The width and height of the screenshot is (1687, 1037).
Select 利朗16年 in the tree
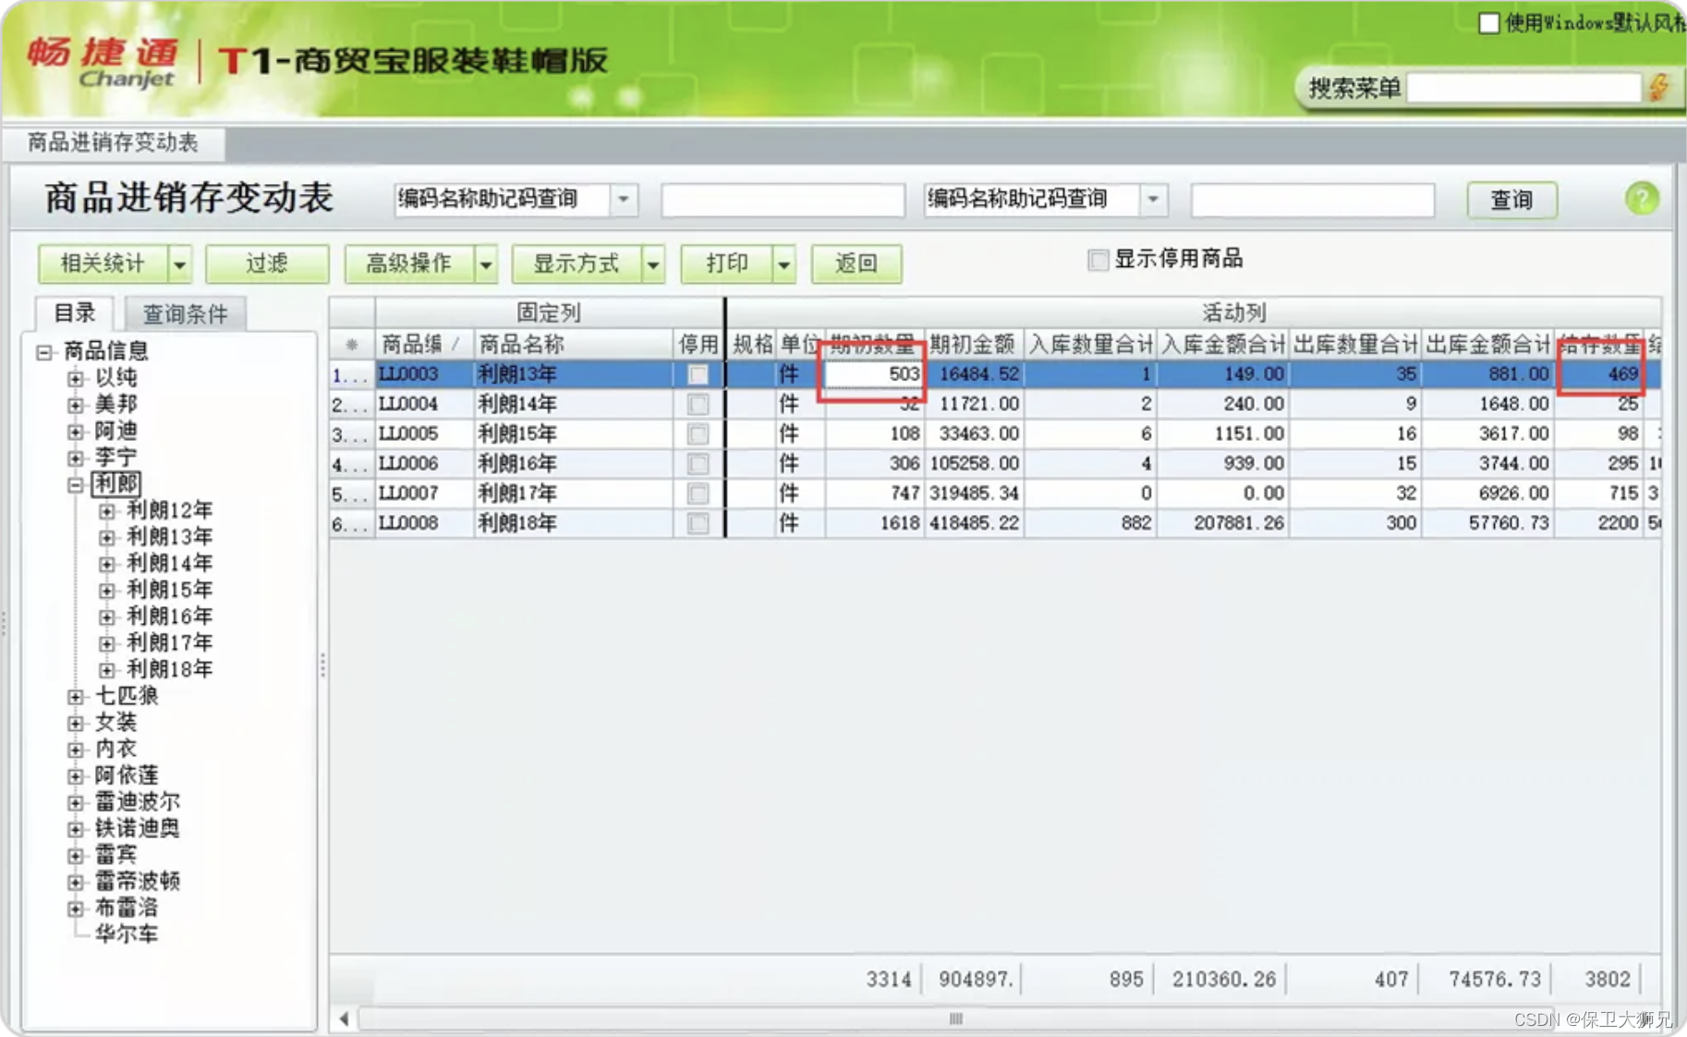click(170, 616)
